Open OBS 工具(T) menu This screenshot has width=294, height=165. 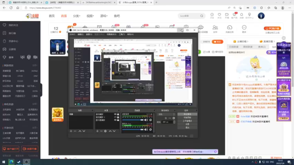coord(122,34)
